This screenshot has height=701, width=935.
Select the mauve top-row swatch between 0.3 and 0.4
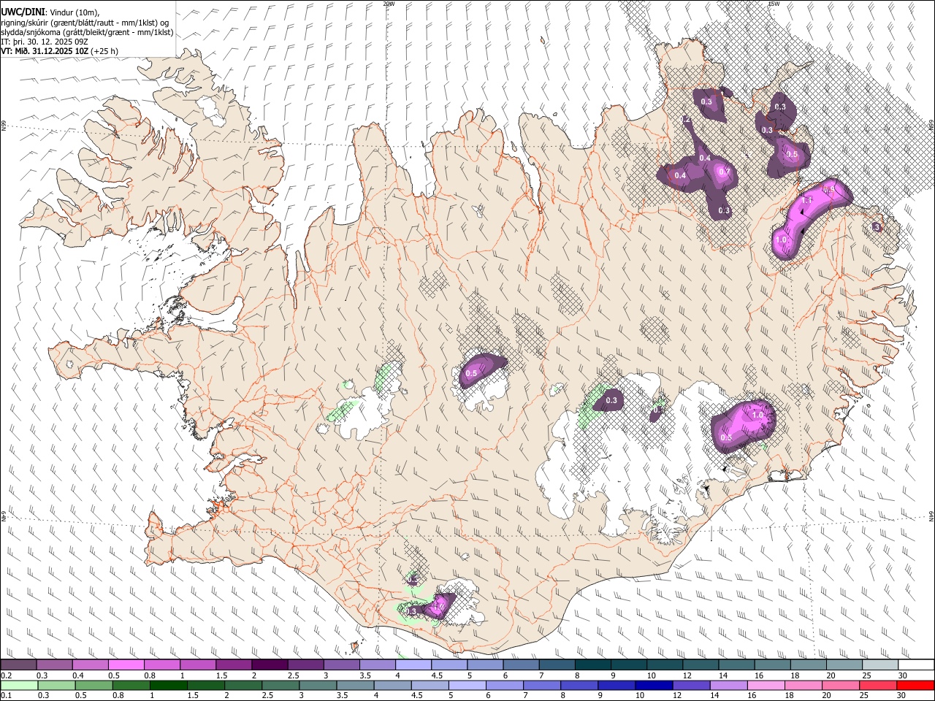tap(55, 665)
